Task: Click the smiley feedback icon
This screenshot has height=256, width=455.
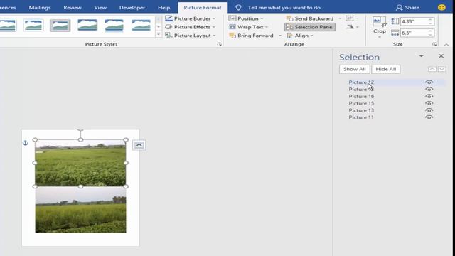Action: click(x=441, y=7)
